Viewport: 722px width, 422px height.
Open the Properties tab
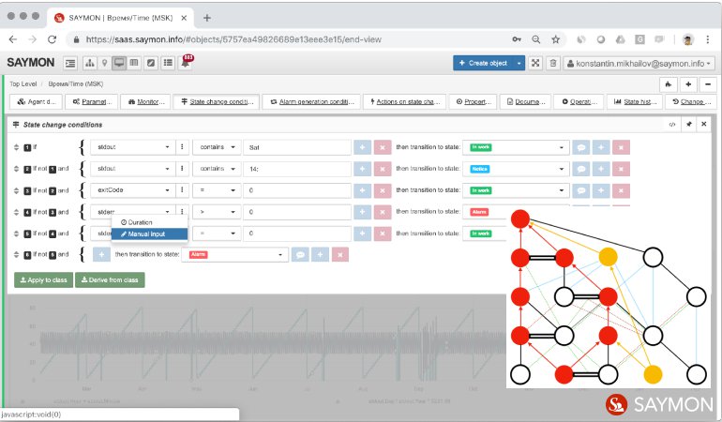click(x=474, y=102)
